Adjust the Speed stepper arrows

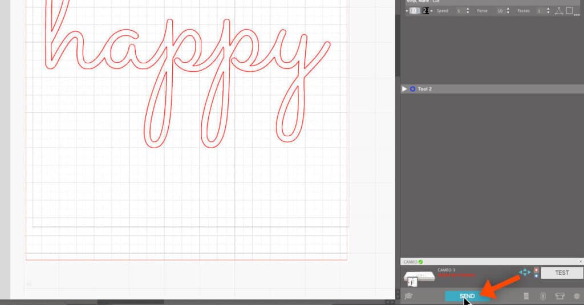(x=468, y=11)
